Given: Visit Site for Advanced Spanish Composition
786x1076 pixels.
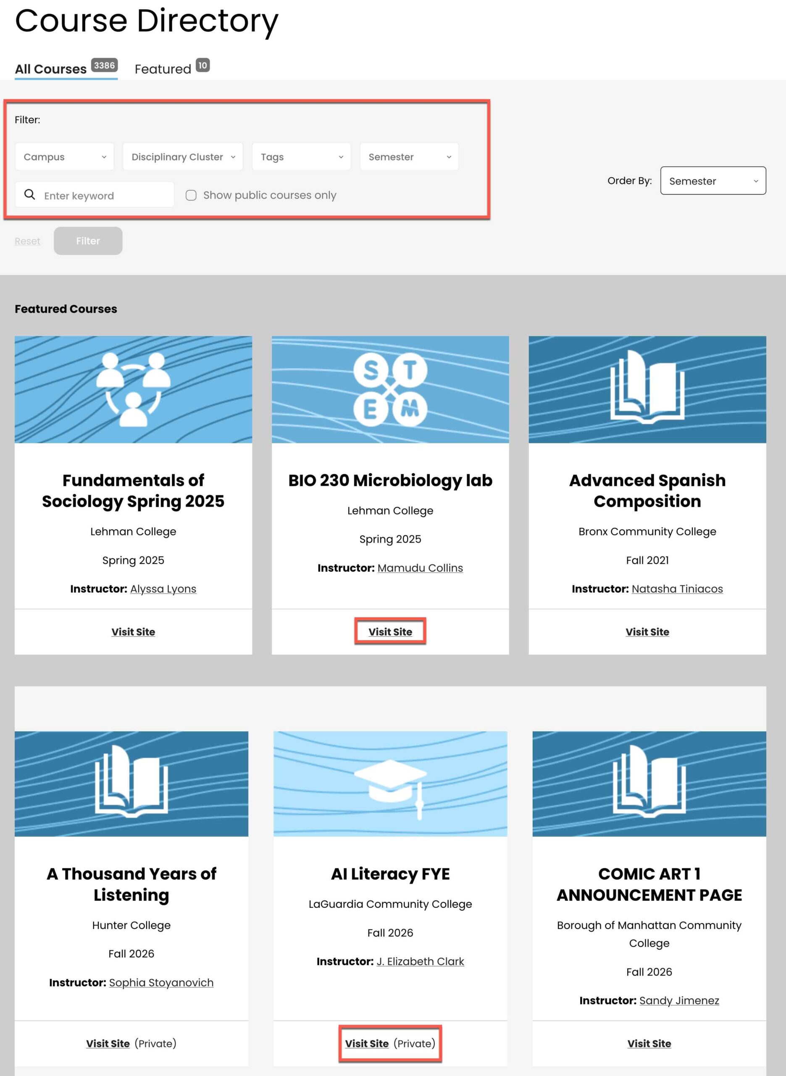Looking at the screenshot, I should click(647, 632).
